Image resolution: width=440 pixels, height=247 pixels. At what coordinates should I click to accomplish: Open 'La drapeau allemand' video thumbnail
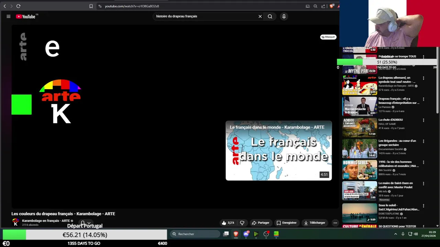pos(360,85)
